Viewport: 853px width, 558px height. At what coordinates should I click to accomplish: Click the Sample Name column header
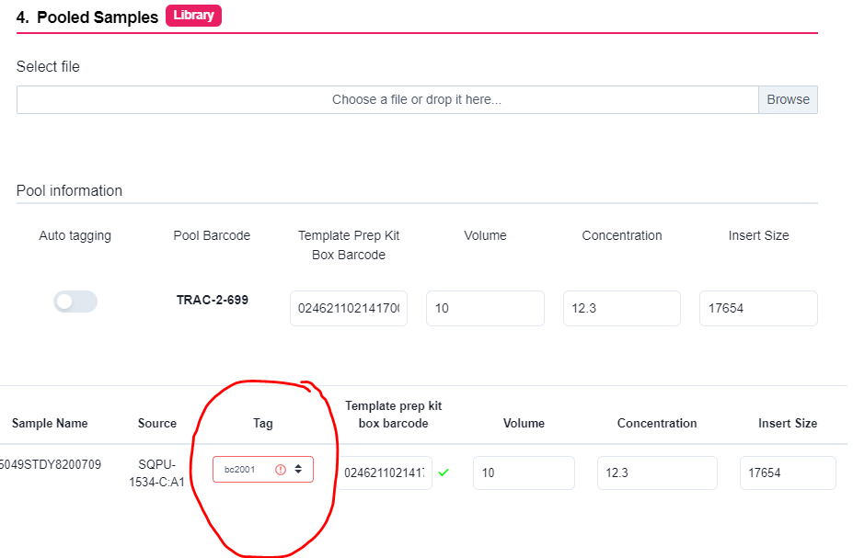pyautogui.click(x=50, y=423)
